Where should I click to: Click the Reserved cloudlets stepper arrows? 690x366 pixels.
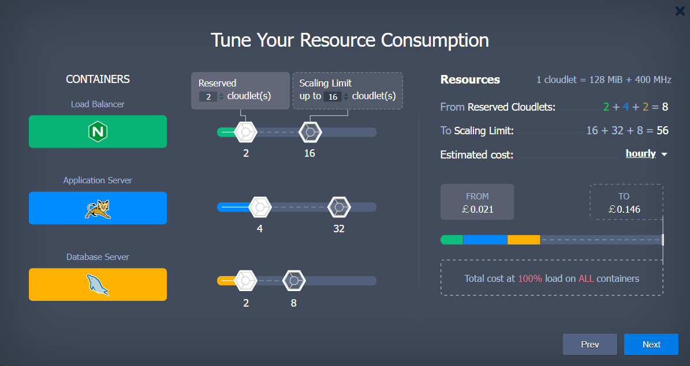(x=221, y=96)
